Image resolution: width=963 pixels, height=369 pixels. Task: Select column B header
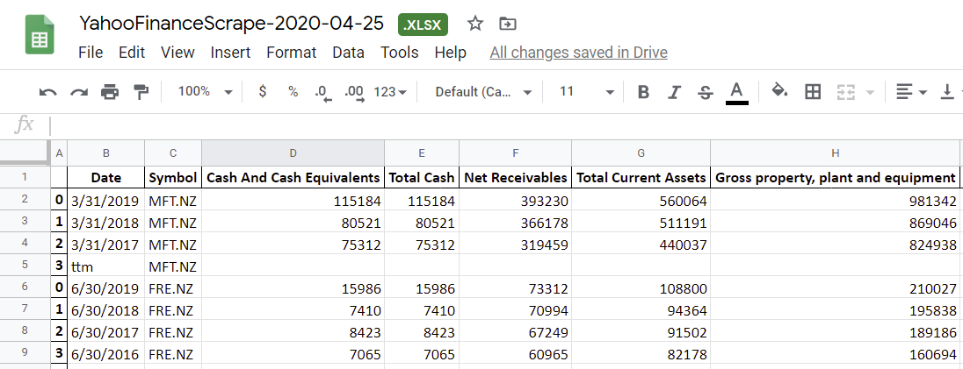[x=105, y=153]
